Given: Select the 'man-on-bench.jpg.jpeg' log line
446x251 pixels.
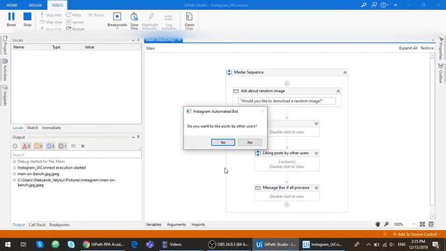Looking at the screenshot, I should pyautogui.click(x=38, y=174).
